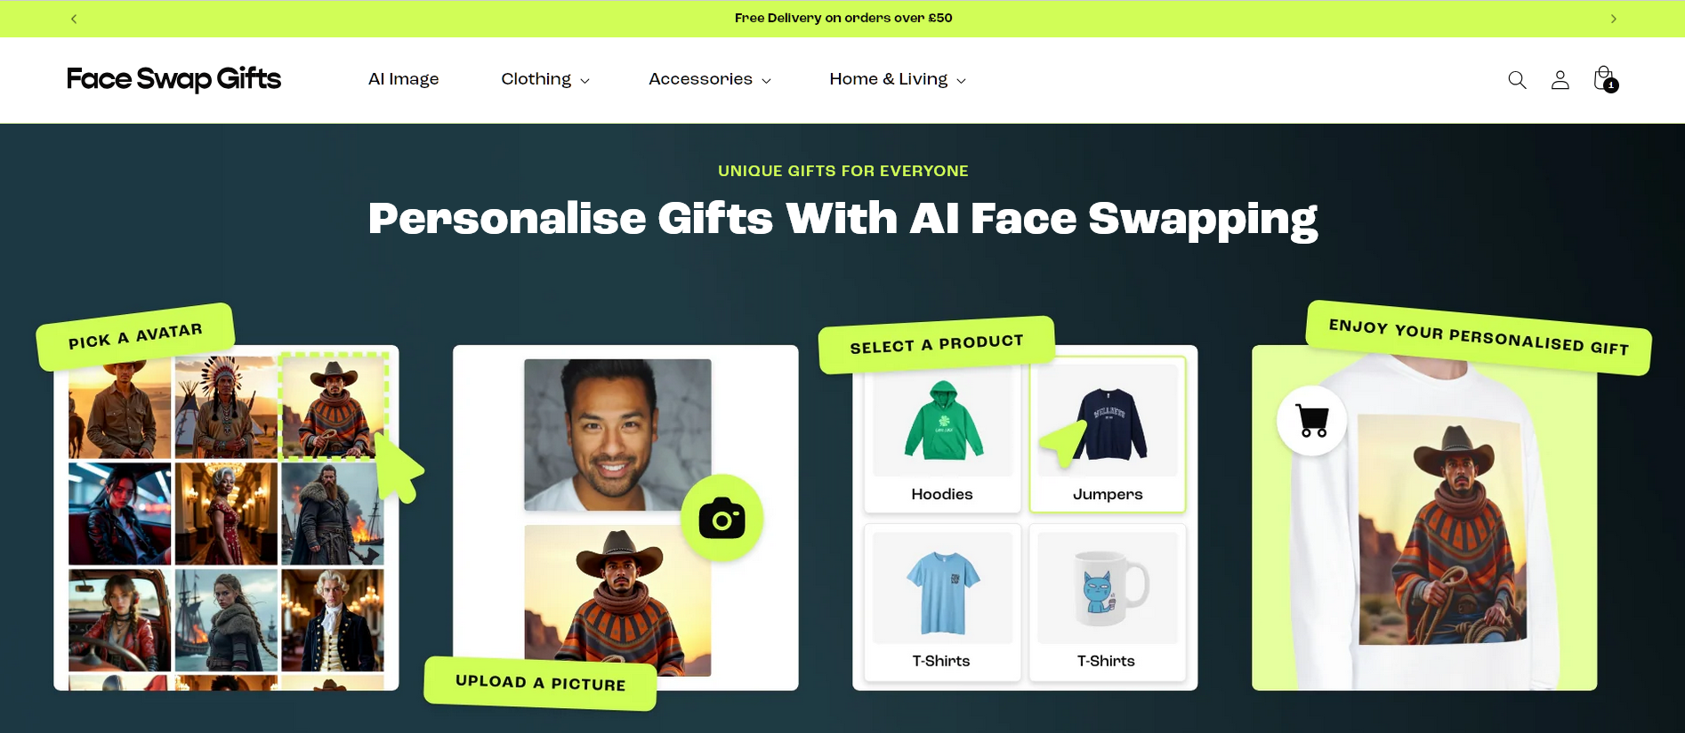Viewport: 1685px width, 733px height.
Task: Open the search magnifier icon
Action: [1517, 80]
